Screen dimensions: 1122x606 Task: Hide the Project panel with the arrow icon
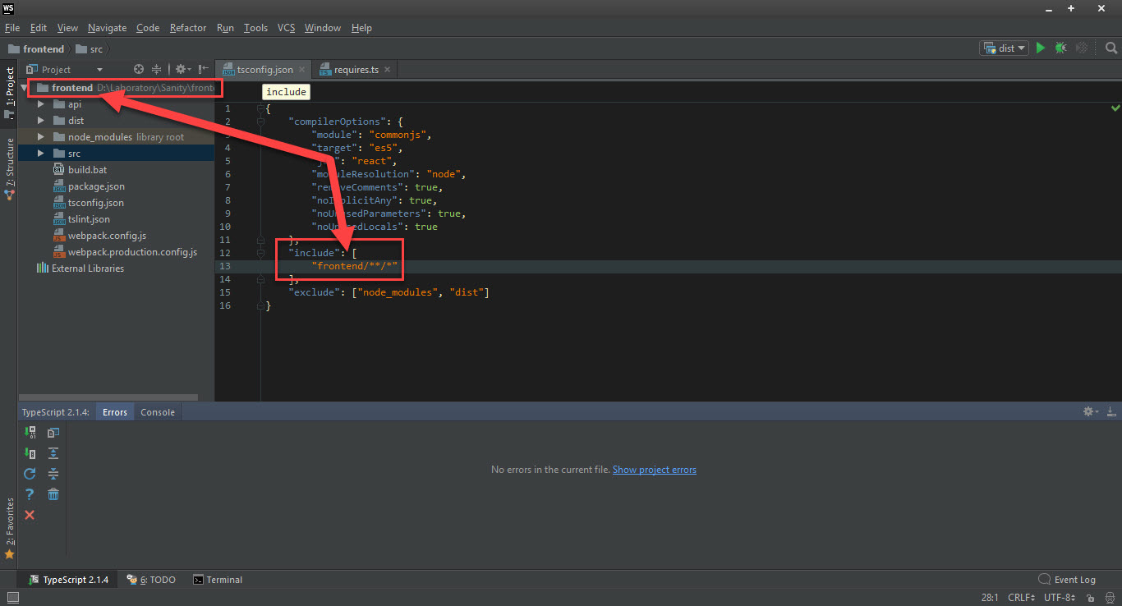point(204,70)
